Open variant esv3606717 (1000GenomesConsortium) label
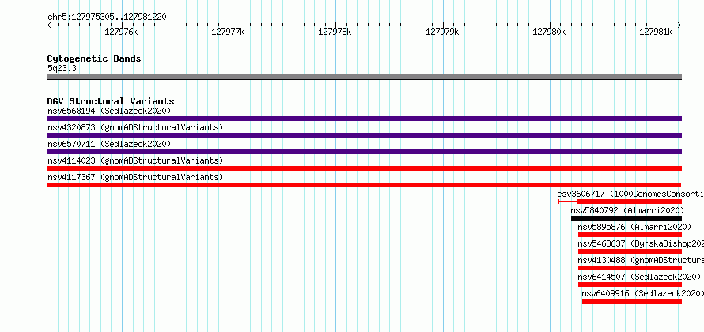Image resolution: width=704 pixels, height=332 pixels. (630, 194)
